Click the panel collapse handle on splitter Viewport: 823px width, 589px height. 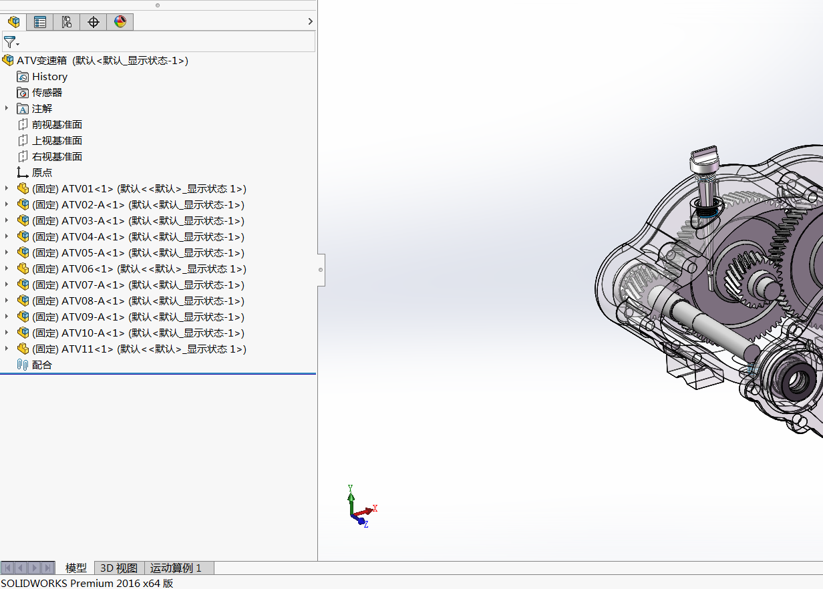(x=321, y=270)
